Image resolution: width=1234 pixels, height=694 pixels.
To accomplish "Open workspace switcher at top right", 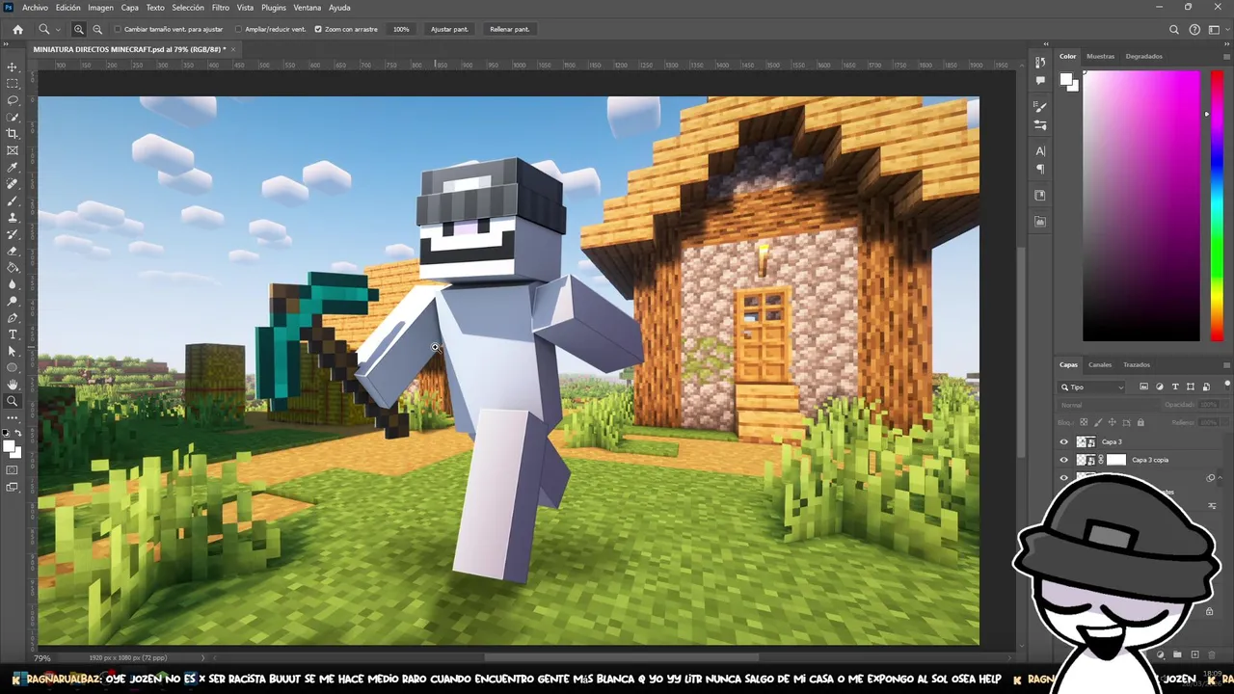I will [1214, 29].
